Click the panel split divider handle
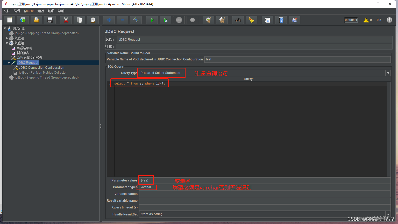 101,126
